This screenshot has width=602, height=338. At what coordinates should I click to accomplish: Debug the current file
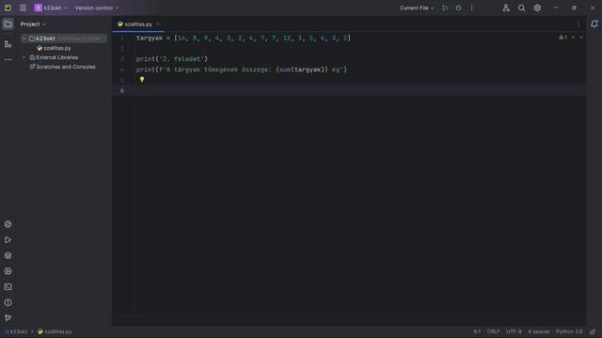click(458, 8)
